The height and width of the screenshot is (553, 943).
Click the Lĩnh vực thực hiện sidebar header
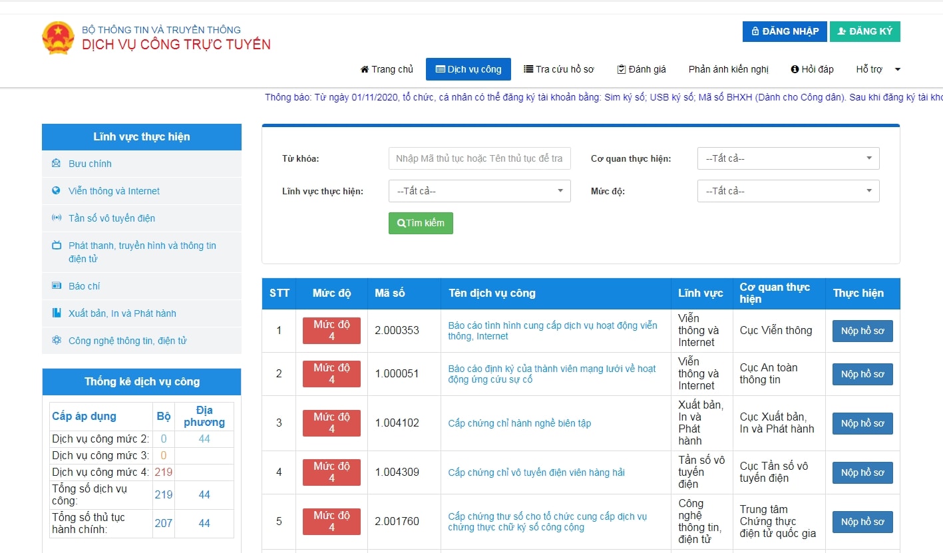tap(142, 137)
